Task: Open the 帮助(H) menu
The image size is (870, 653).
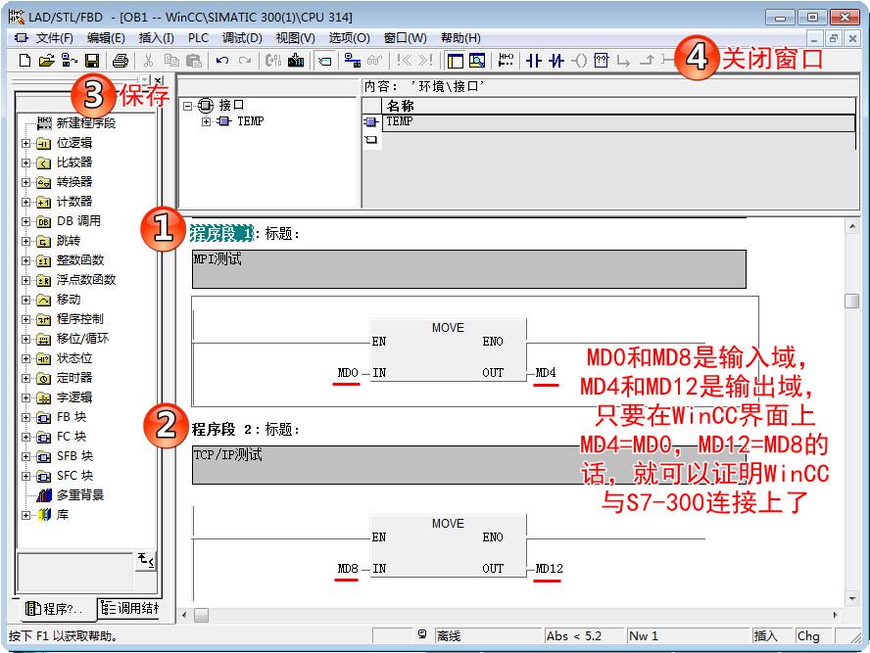Action: pos(460,38)
